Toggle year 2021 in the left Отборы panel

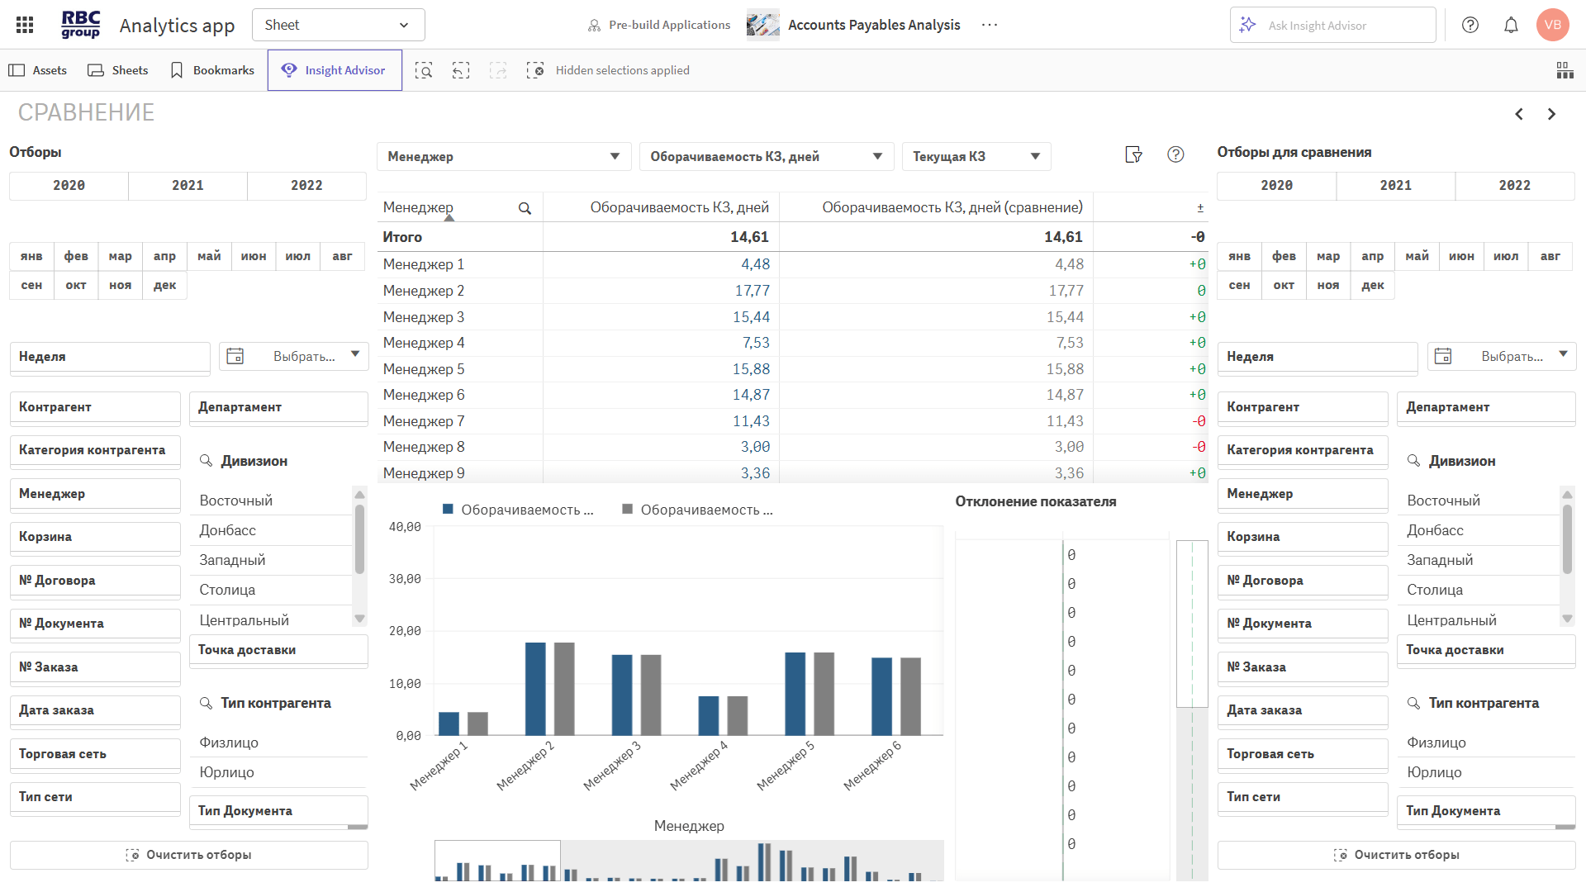pos(188,186)
